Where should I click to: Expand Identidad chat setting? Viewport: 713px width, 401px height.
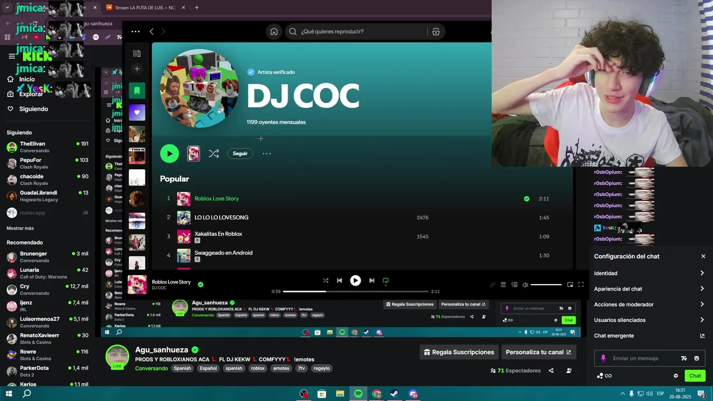649,273
